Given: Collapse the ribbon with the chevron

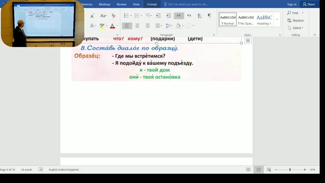Looking at the screenshot, I should point(315,35).
